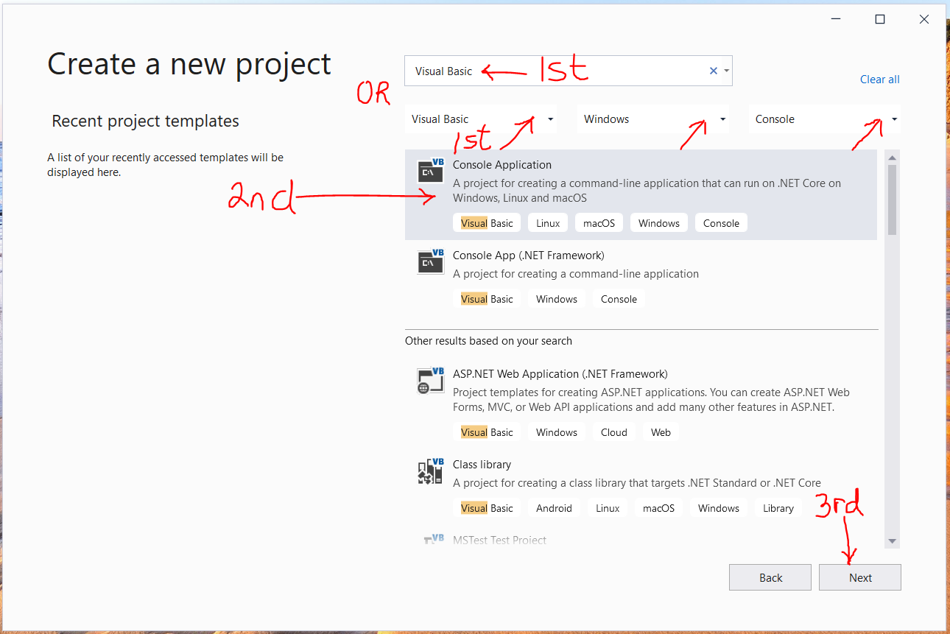
Task: Click the ASP.NET Web Application description text
Action: pos(651,400)
